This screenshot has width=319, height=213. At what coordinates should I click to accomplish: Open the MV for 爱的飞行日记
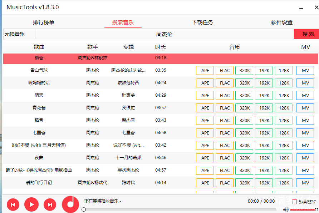tap(305, 183)
